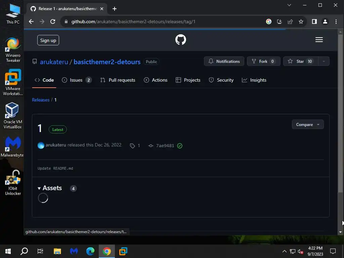Click the muted volume tray icon
344x258 pixels.
coord(301,251)
